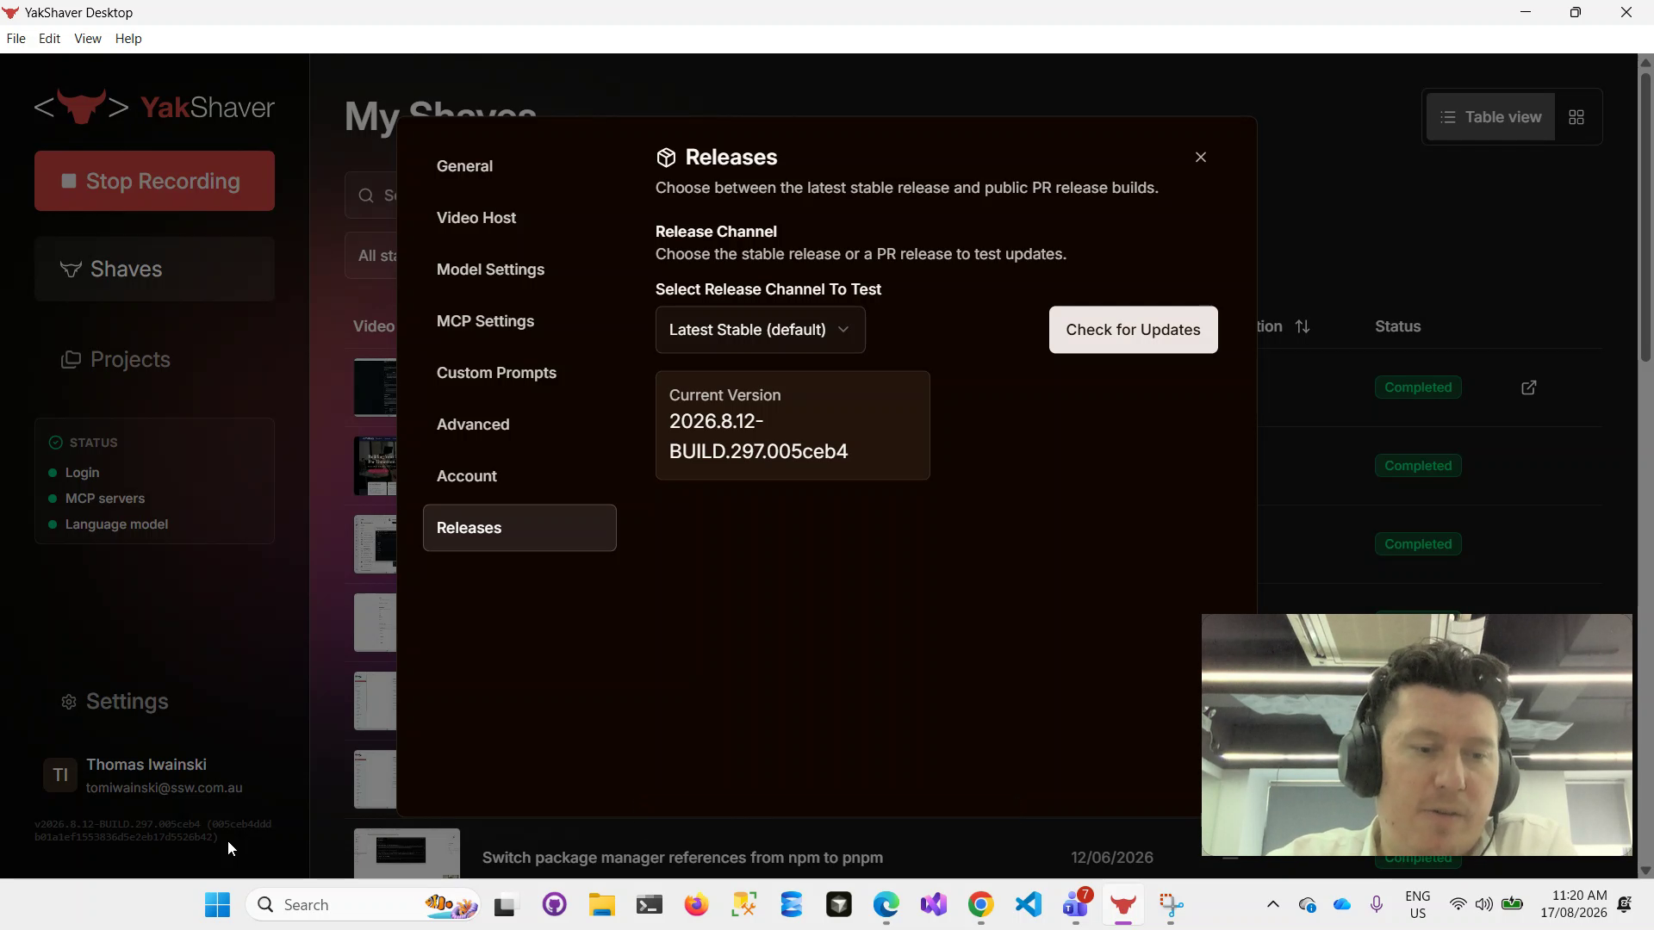This screenshot has height=930, width=1654.
Task: Open the volume speaker tray icon
Action: click(x=1483, y=905)
